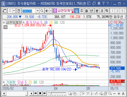Toggle the 삼천당제약 price series checkbox
Viewport: 127px width, 97px height.
[4, 22]
